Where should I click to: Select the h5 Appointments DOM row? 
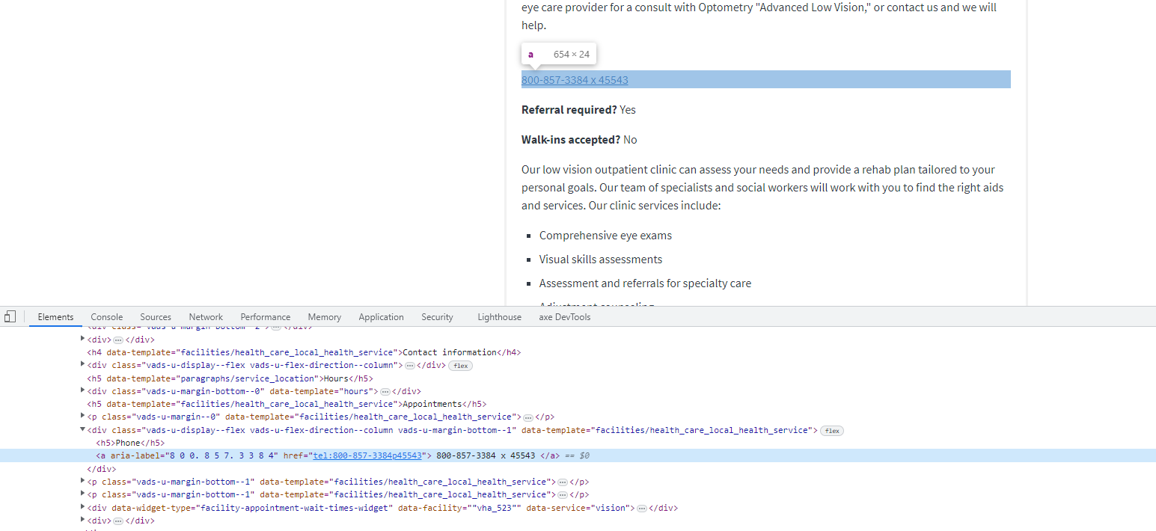pos(287,405)
